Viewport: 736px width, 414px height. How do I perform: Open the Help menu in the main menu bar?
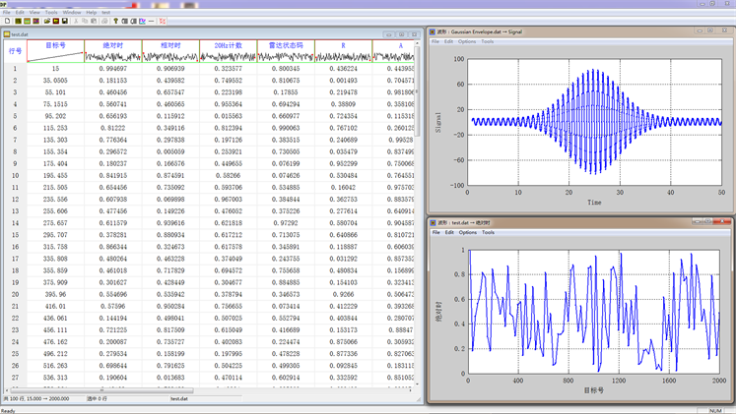pyautogui.click(x=92, y=13)
